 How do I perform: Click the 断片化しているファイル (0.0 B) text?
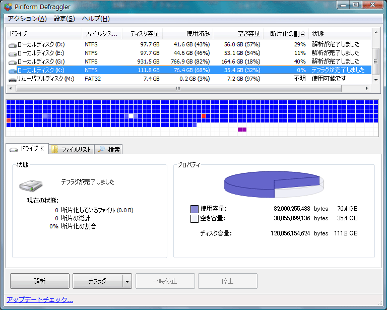point(97,210)
